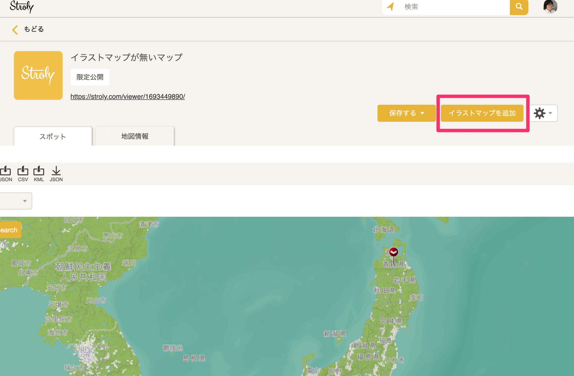Select the スポット tab
The height and width of the screenshot is (376, 574).
point(53,136)
